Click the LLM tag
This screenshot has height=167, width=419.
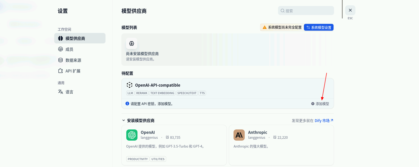click(x=130, y=93)
